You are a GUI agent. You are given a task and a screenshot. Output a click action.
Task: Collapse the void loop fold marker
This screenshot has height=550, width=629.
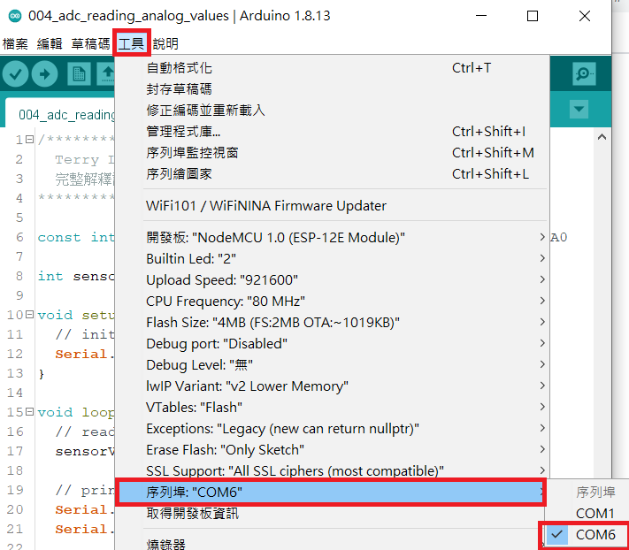pyautogui.click(x=30, y=412)
